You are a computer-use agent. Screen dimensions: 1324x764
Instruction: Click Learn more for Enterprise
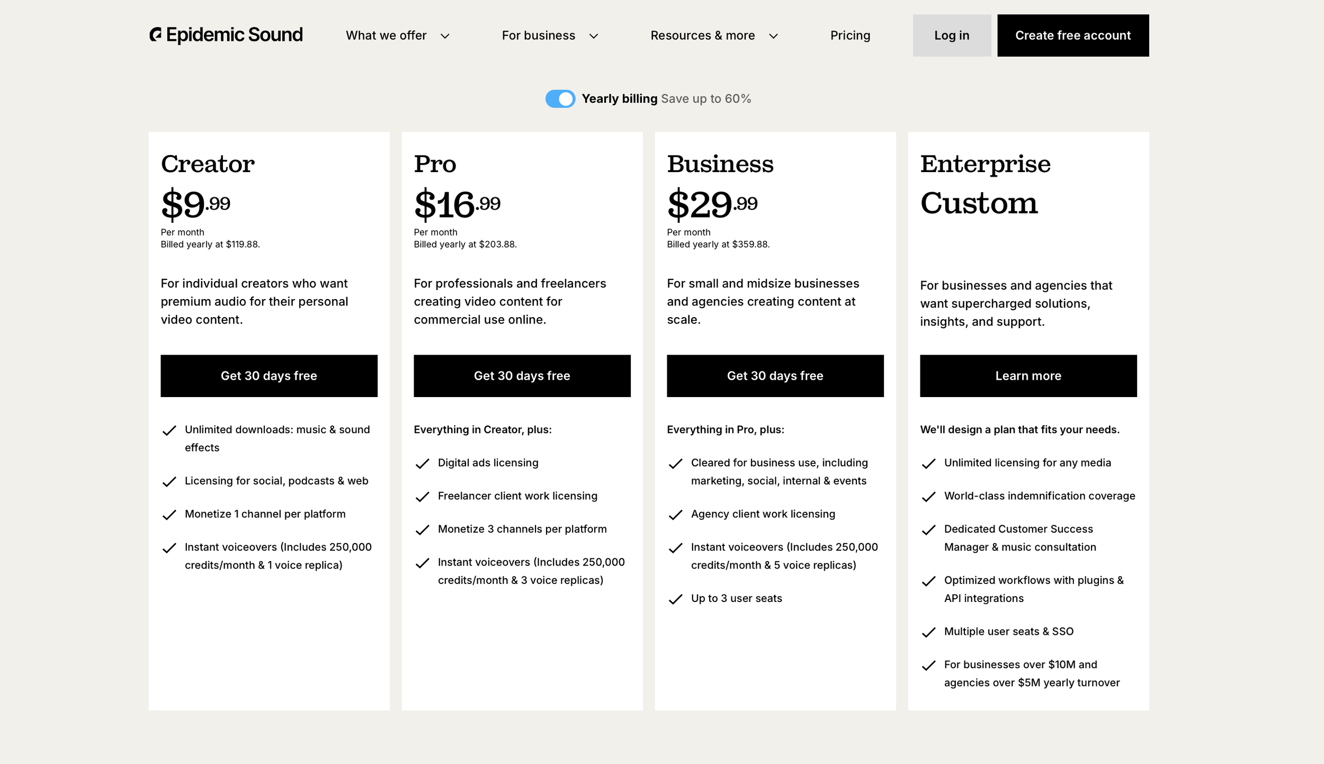(1028, 376)
